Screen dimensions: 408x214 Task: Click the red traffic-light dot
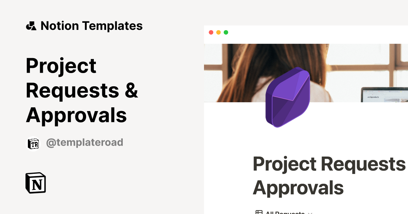coord(211,33)
